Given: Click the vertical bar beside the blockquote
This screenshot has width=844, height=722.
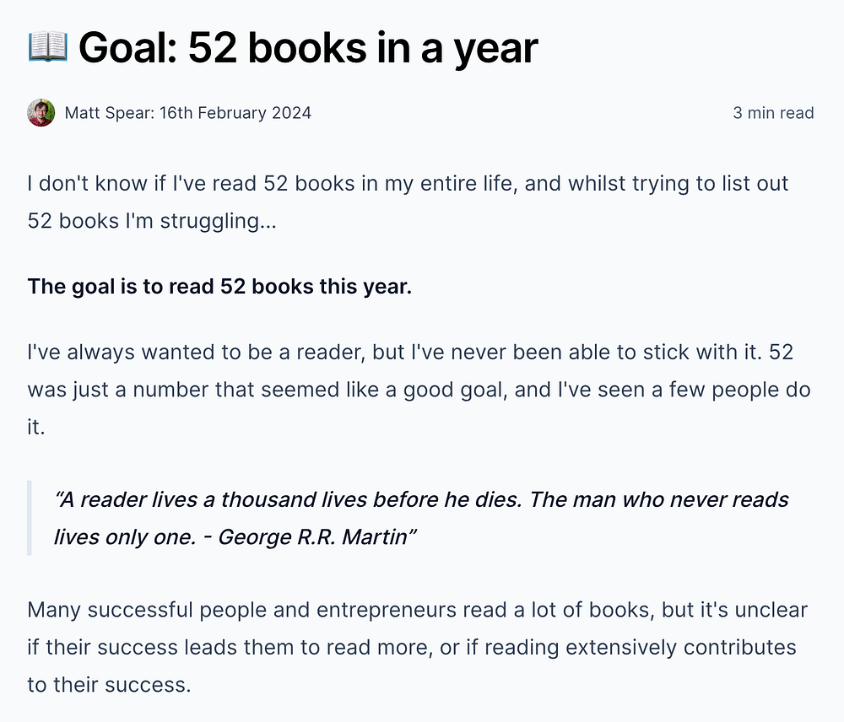Looking at the screenshot, I should point(30,517).
